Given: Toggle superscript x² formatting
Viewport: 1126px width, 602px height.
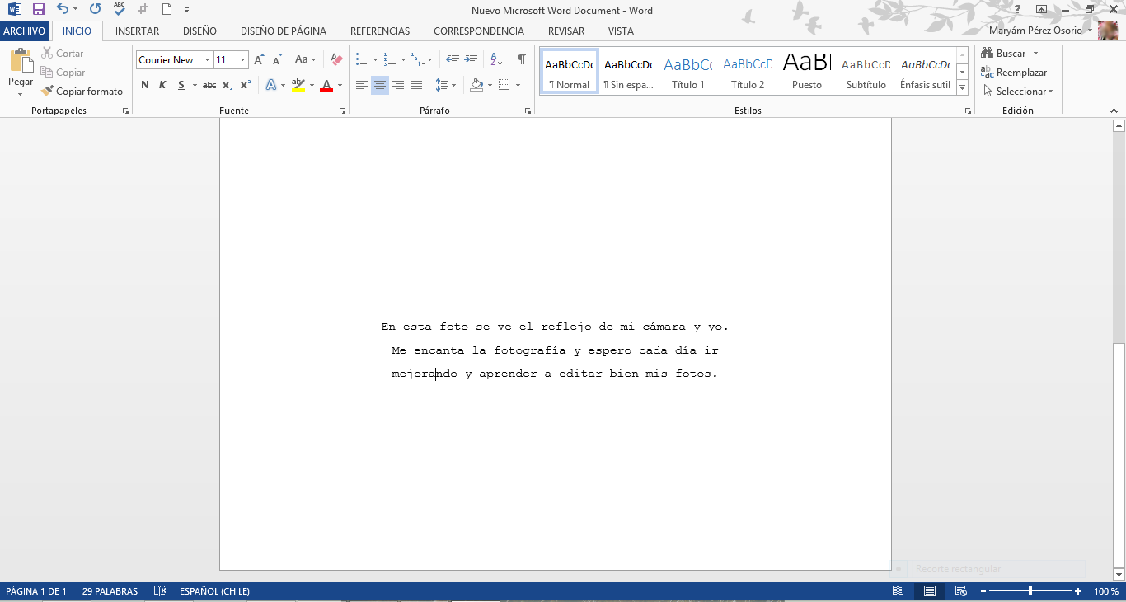Looking at the screenshot, I should (246, 85).
